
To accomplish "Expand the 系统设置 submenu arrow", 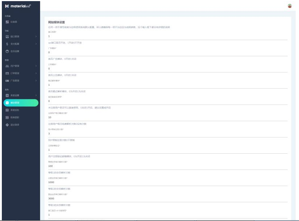I will click(36, 95).
